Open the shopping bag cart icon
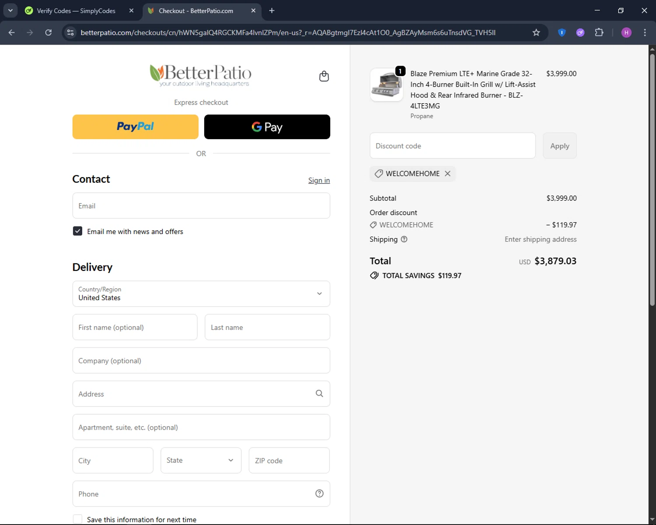This screenshot has height=525, width=656. coord(324,76)
